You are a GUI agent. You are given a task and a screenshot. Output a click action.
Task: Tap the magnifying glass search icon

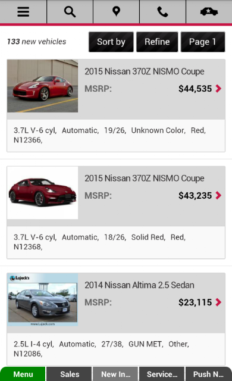(70, 12)
